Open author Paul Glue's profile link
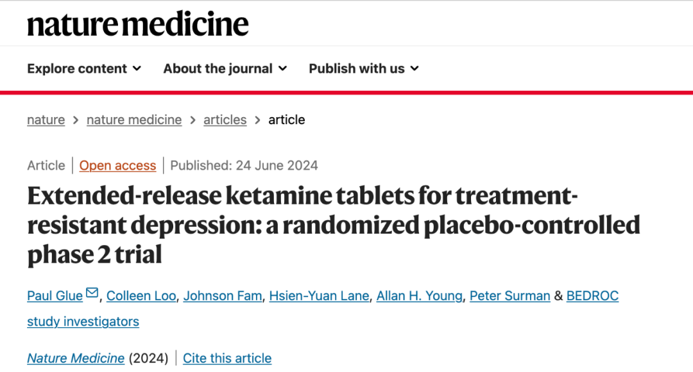The width and height of the screenshot is (693, 372). [55, 296]
